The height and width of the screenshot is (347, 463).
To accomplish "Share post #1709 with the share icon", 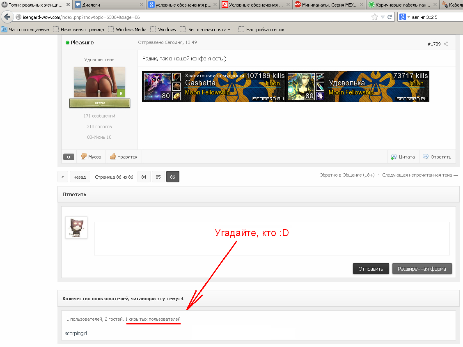I will tap(446, 44).
